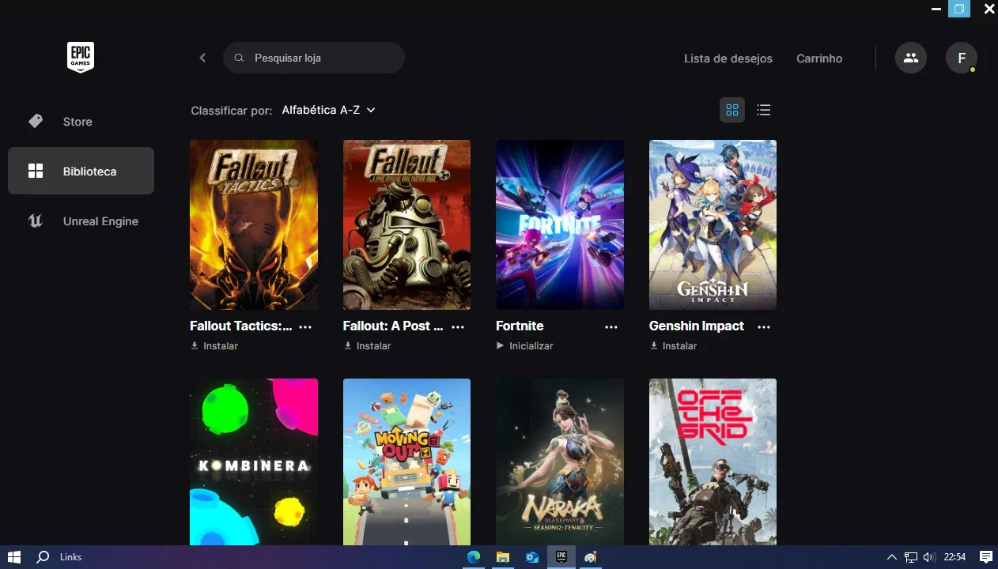Click the game controller taskbar icon
The width and height of the screenshot is (998, 569).
tap(590, 557)
